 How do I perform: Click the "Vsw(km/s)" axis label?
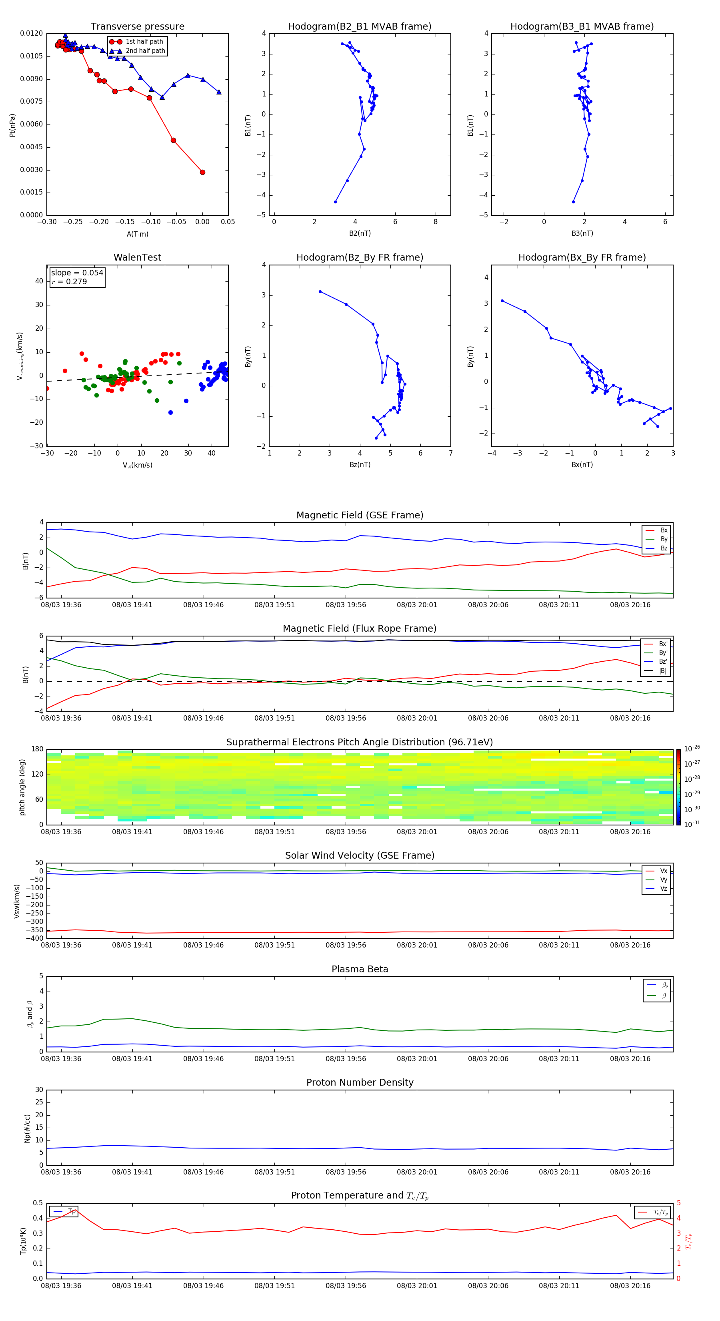point(17,901)
